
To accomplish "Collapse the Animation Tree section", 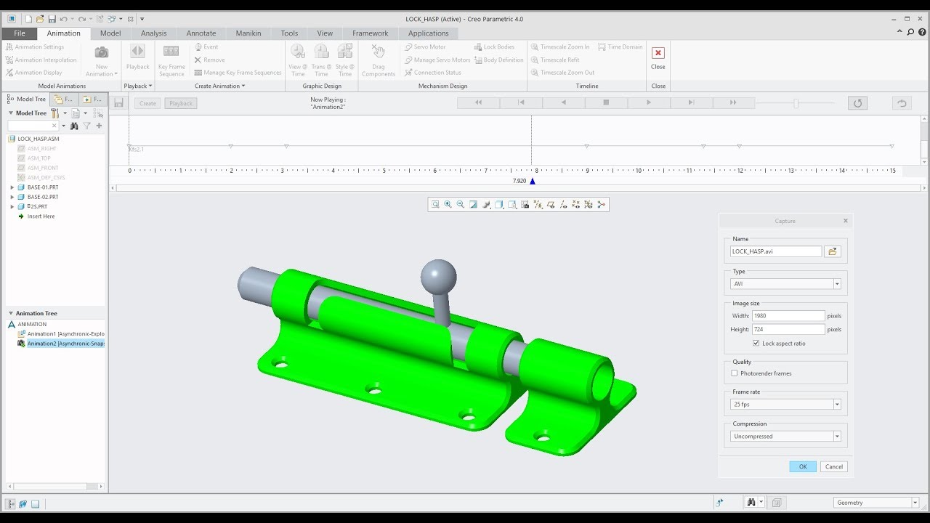I will pos(11,313).
